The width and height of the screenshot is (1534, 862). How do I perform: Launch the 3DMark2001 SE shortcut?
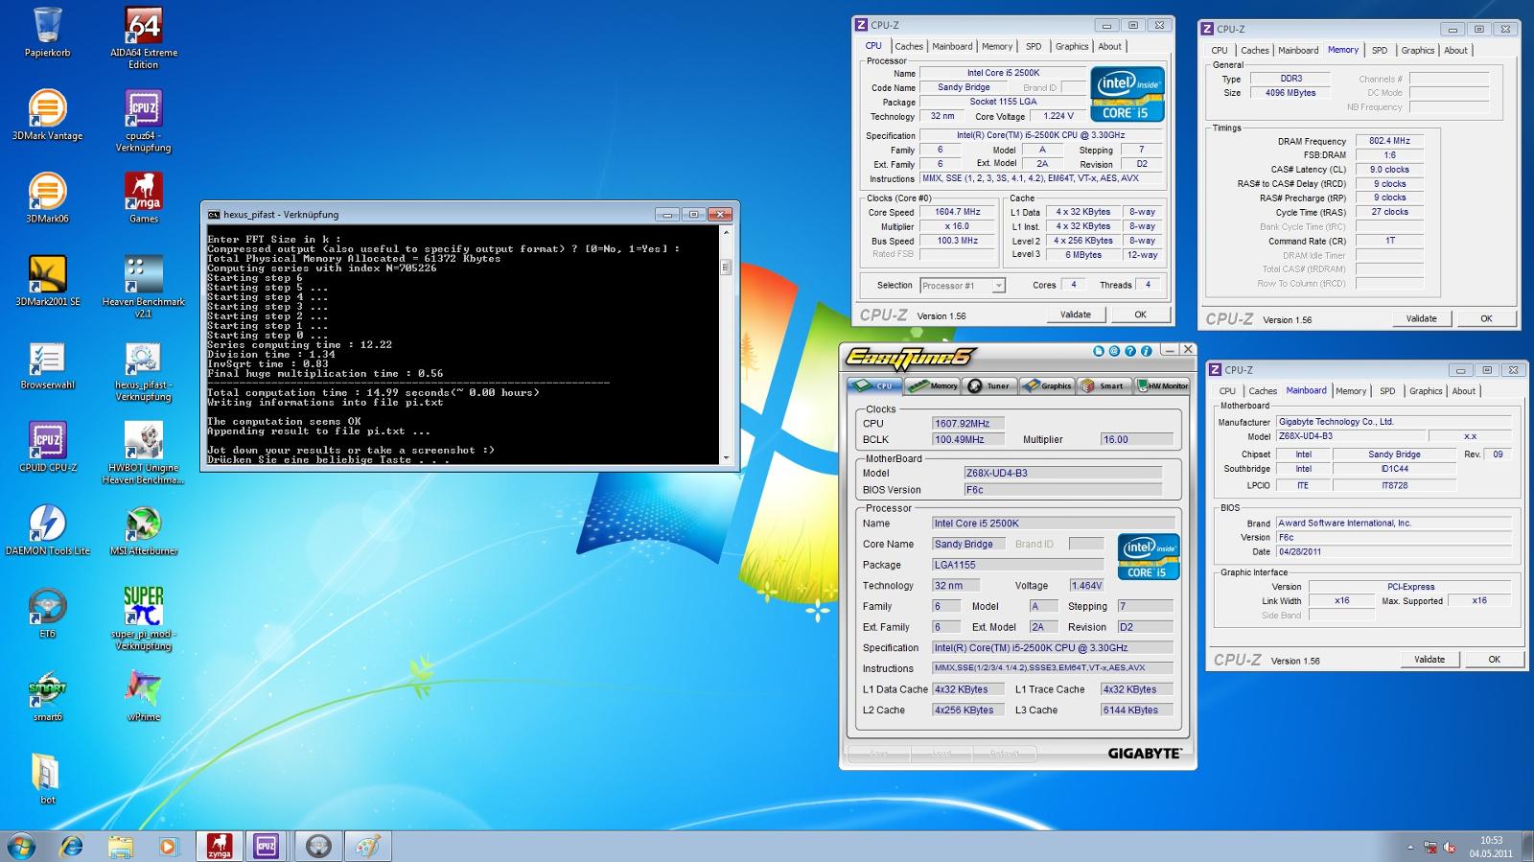click(x=47, y=281)
